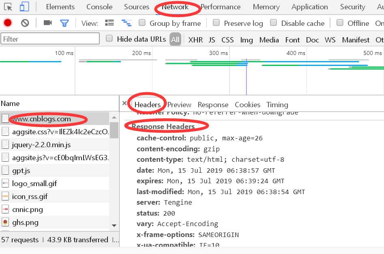384x254 pixels.
Task: Click the file icon beside www.cnblogs.com
Action: click(x=5, y=119)
